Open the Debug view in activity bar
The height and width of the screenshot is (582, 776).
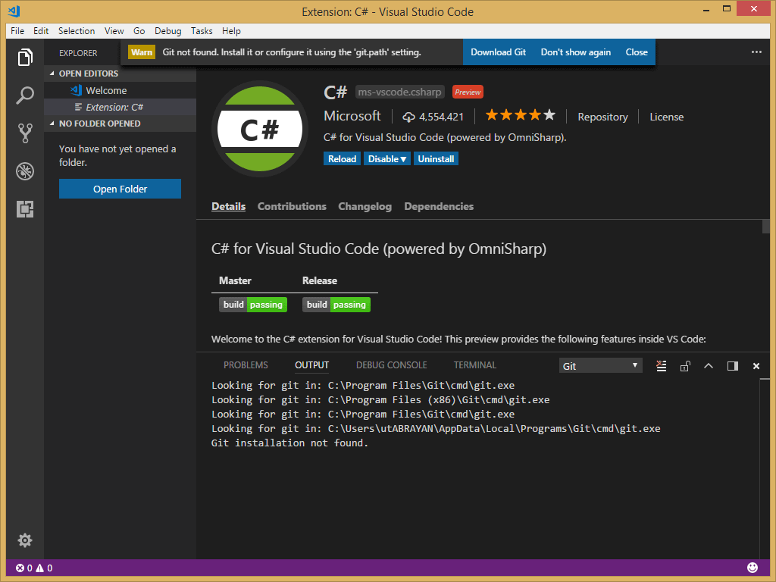pos(25,171)
